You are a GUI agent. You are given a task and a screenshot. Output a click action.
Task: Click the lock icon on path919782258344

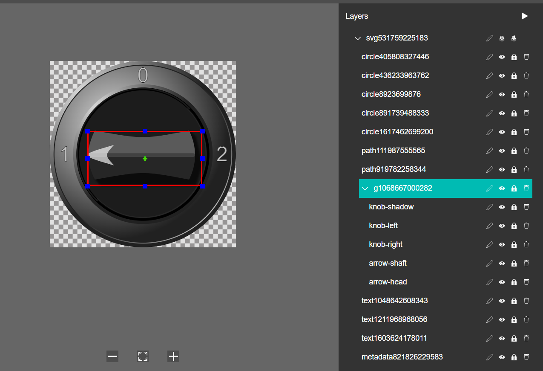514,169
